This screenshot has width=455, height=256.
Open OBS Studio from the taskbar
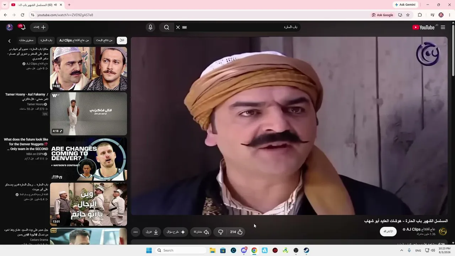(296, 250)
